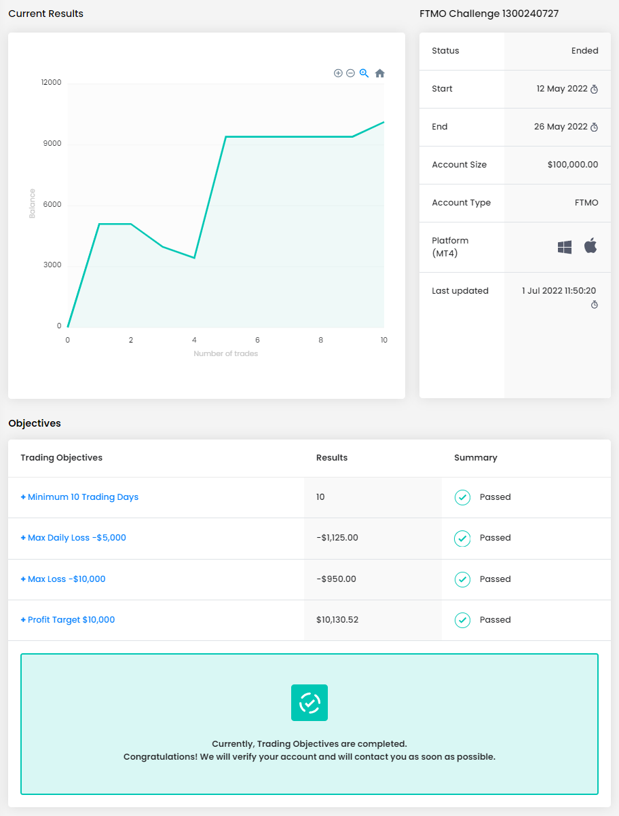Click the account size $100,000.00 value

573,165
